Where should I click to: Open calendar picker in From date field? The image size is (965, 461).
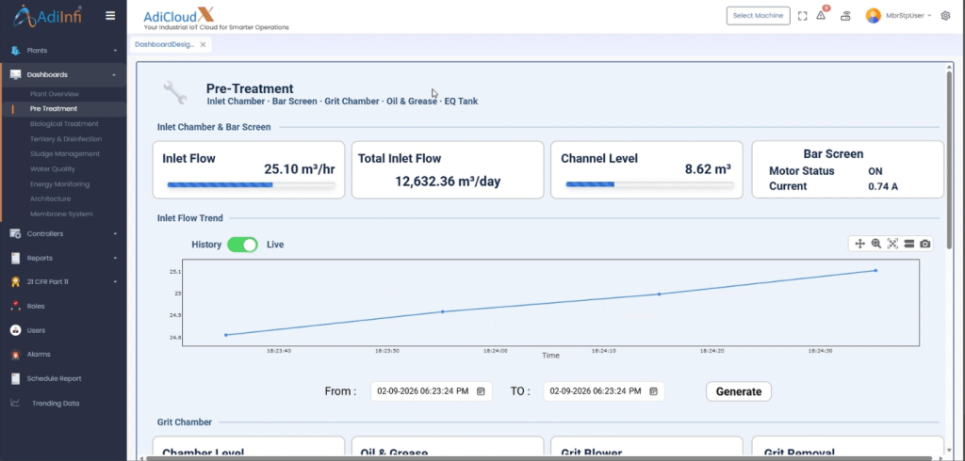pyautogui.click(x=482, y=391)
